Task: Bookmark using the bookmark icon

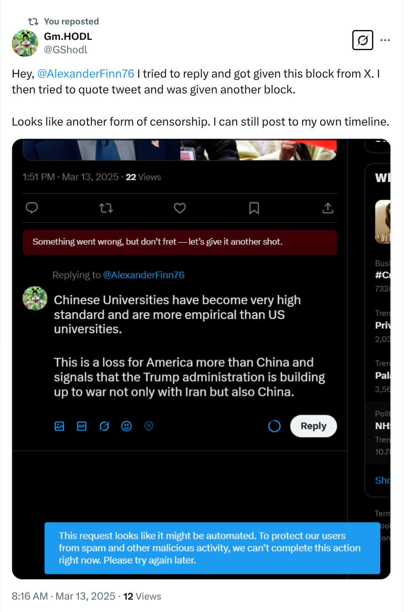Action: 254,208
